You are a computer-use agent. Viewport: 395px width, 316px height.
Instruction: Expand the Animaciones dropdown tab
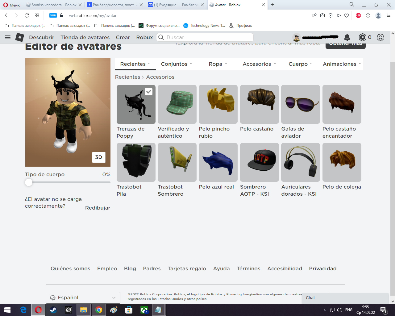[x=342, y=64]
